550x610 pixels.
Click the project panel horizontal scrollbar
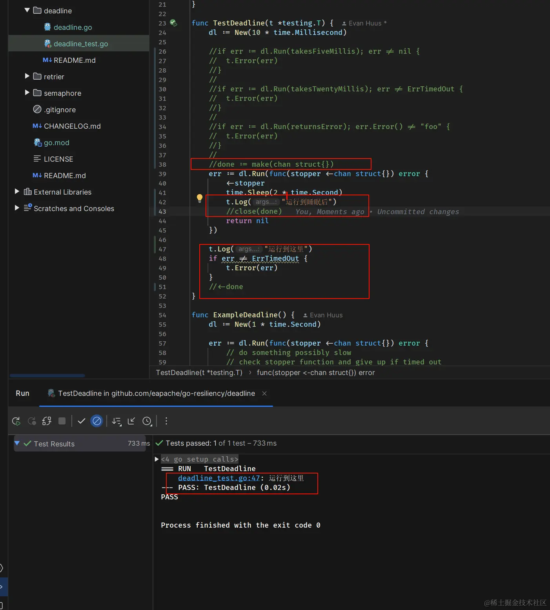point(47,375)
